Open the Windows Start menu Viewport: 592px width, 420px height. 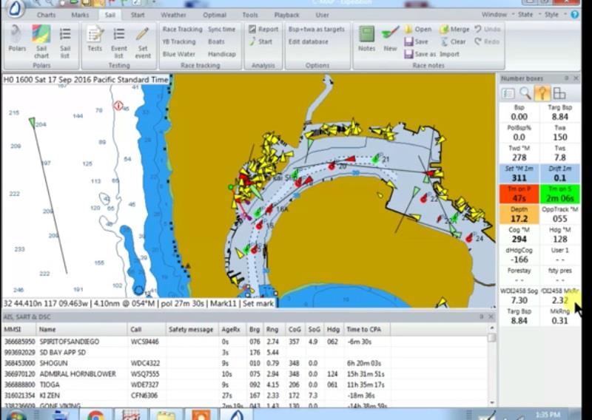(x=15, y=415)
